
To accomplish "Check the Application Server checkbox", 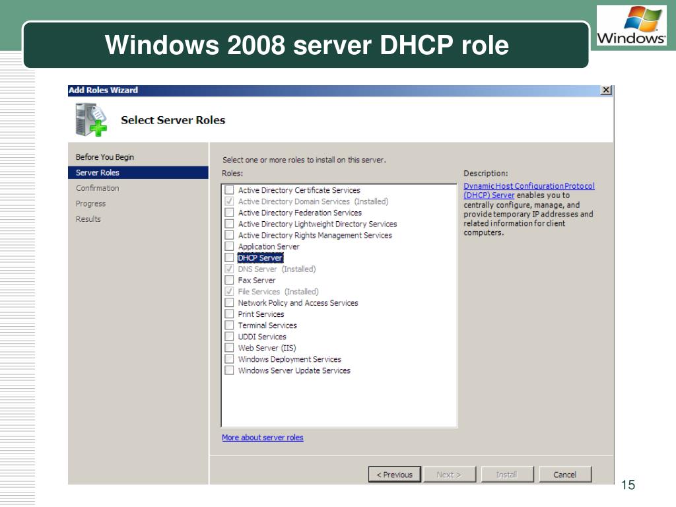I will 229,246.
